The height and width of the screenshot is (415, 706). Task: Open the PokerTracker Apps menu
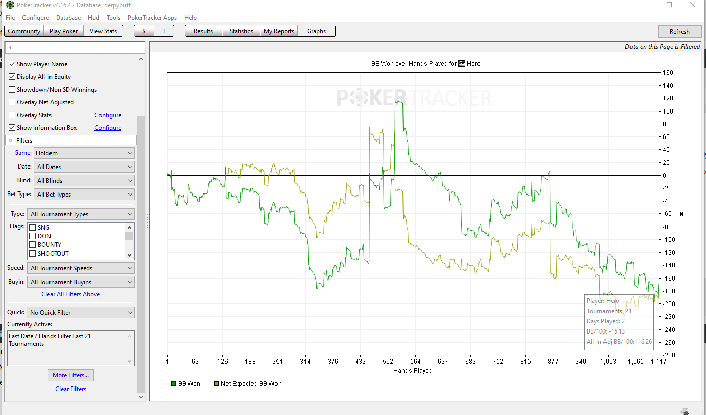click(153, 18)
